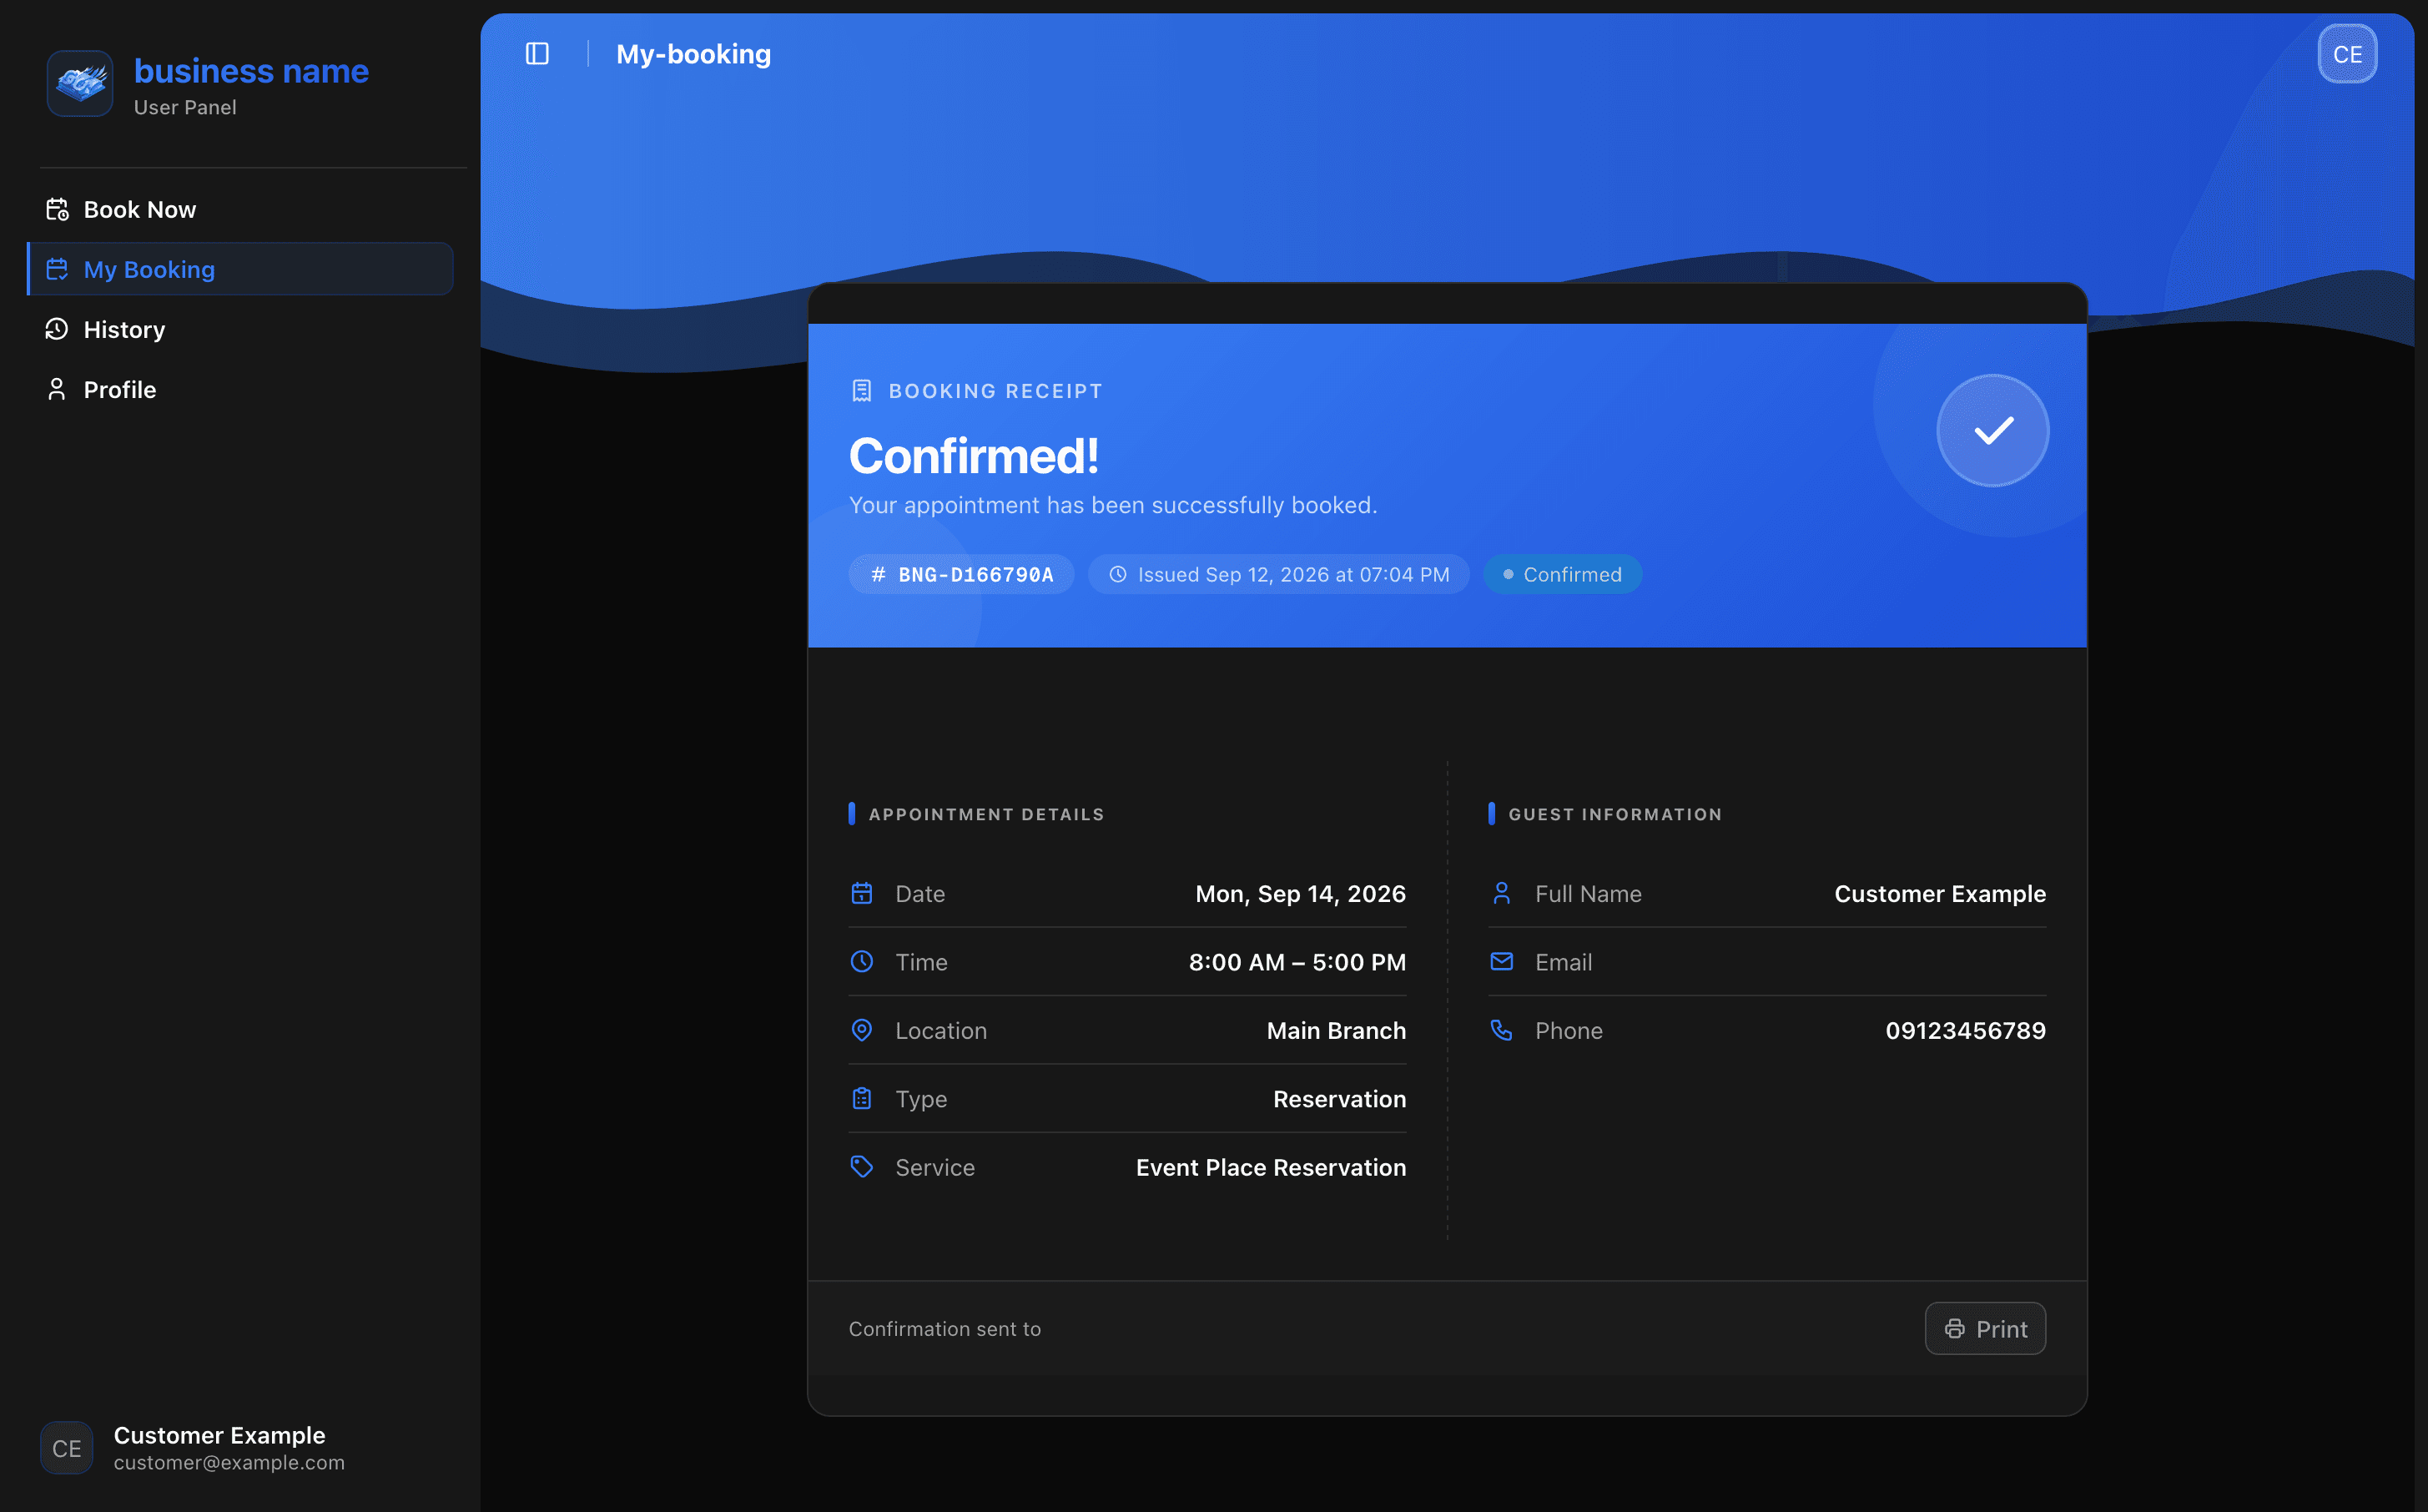The image size is (2428, 1512).
Task: Click the person icon beside Full Name
Action: tap(1501, 893)
